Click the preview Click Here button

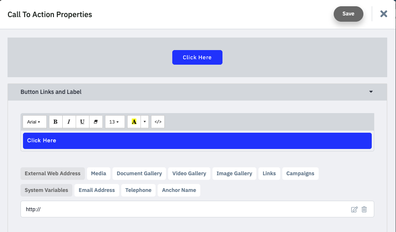click(197, 58)
